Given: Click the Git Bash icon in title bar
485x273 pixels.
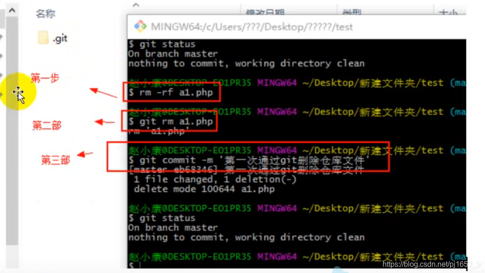Looking at the screenshot, I should point(140,26).
